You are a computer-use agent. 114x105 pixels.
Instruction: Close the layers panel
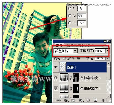109,41
